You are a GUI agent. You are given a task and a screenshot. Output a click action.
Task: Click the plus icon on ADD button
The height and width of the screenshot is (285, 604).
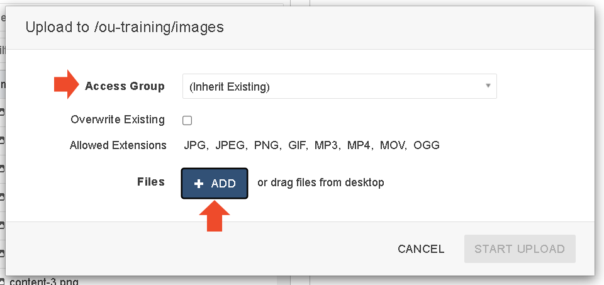click(x=198, y=184)
